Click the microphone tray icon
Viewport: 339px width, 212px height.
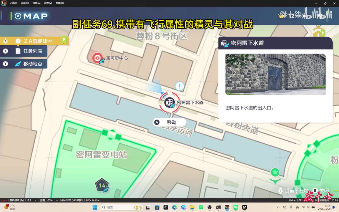(x=291, y=207)
